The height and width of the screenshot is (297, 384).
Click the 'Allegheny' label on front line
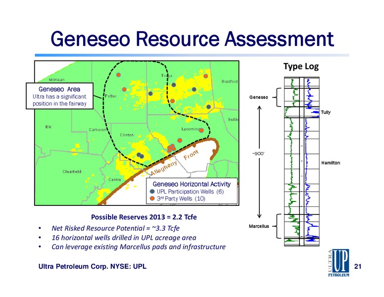164,168
